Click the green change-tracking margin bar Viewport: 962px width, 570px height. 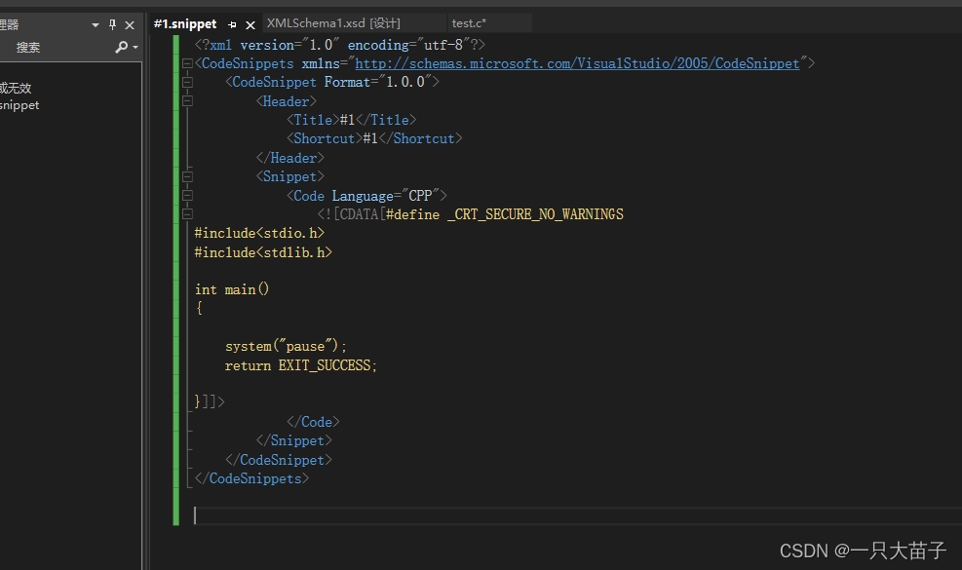click(175, 292)
